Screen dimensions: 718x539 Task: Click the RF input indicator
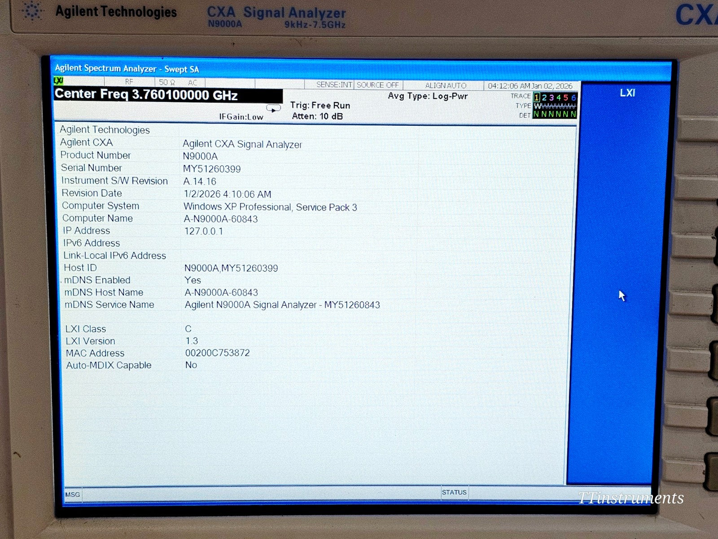tap(129, 82)
